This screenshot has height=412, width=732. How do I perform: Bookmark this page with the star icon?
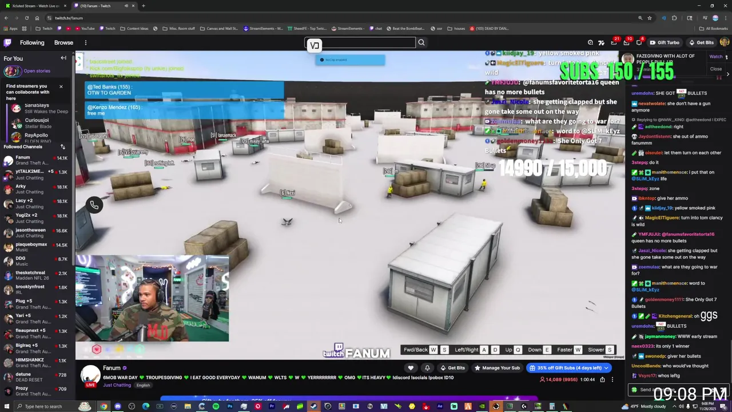coord(650,18)
